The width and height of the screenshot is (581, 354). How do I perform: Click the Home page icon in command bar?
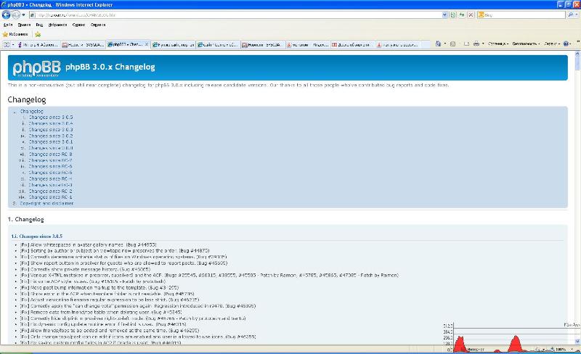436,44
